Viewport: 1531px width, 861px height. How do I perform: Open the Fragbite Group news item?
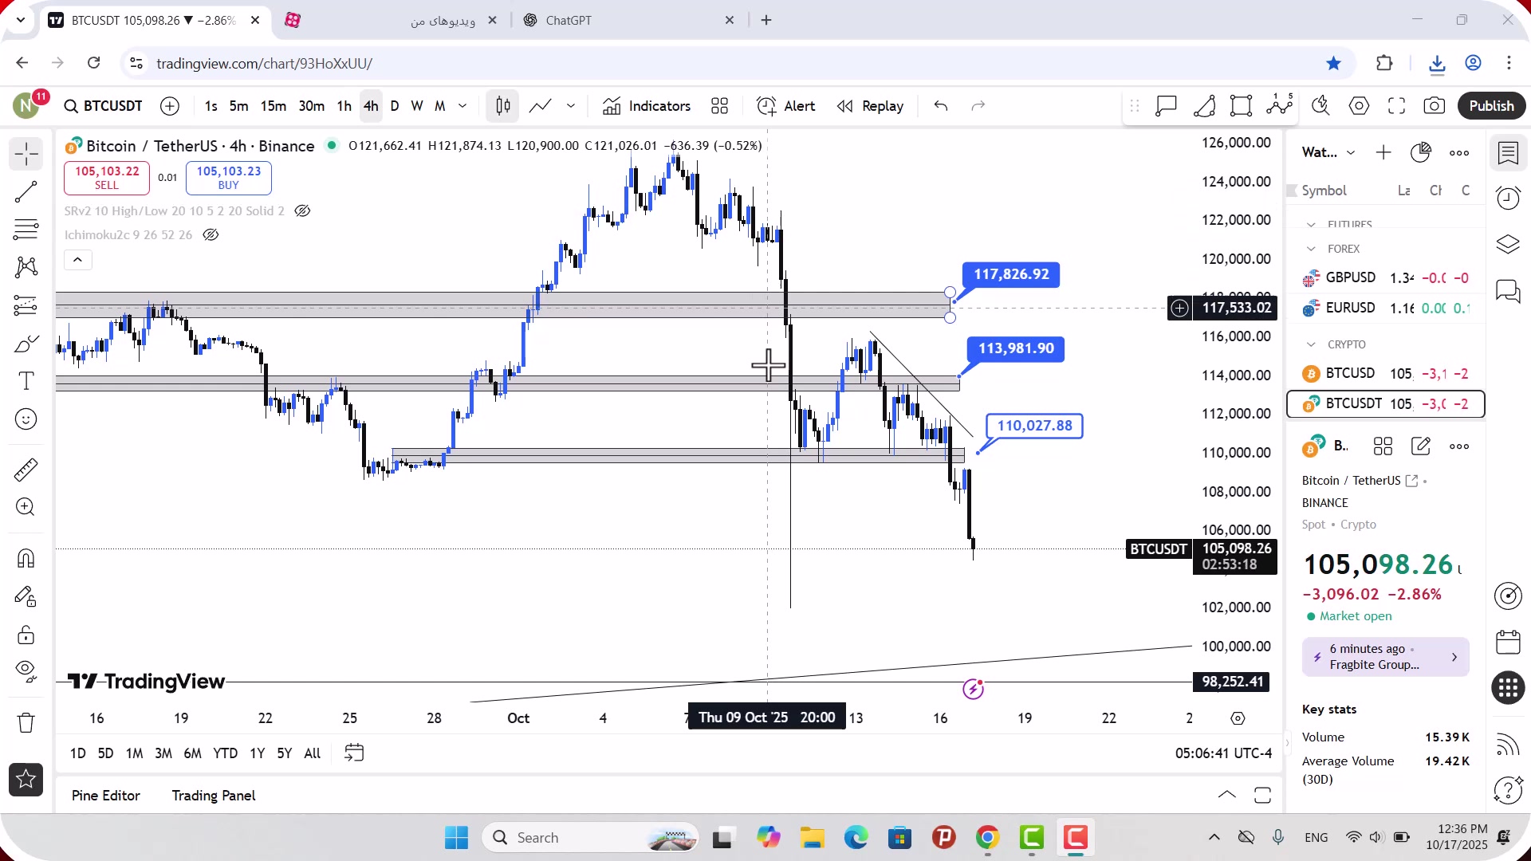(1386, 657)
